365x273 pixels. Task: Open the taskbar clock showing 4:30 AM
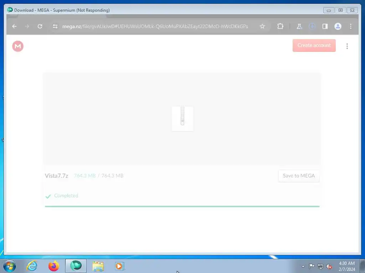pos(347,266)
